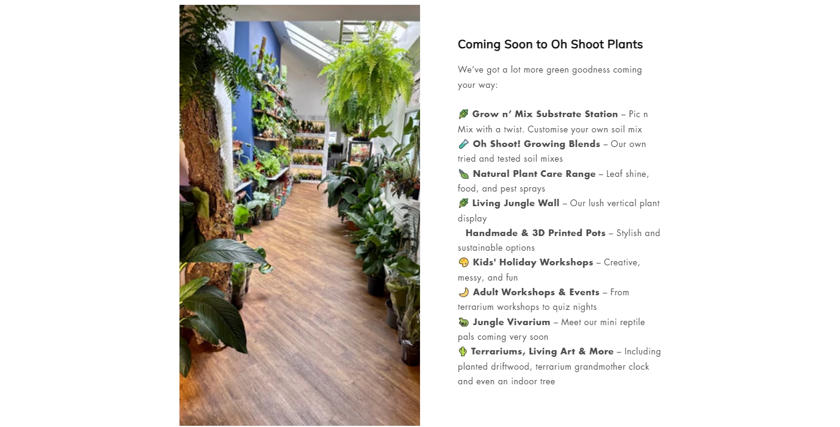Click the moon emoji before Adult Workshops
Screen dimensions: 840x427
(x=463, y=292)
